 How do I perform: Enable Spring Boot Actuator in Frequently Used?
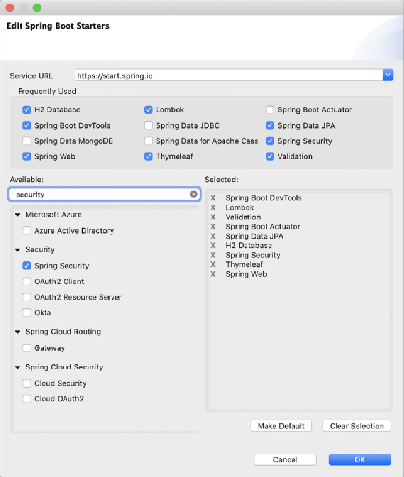tap(270, 109)
